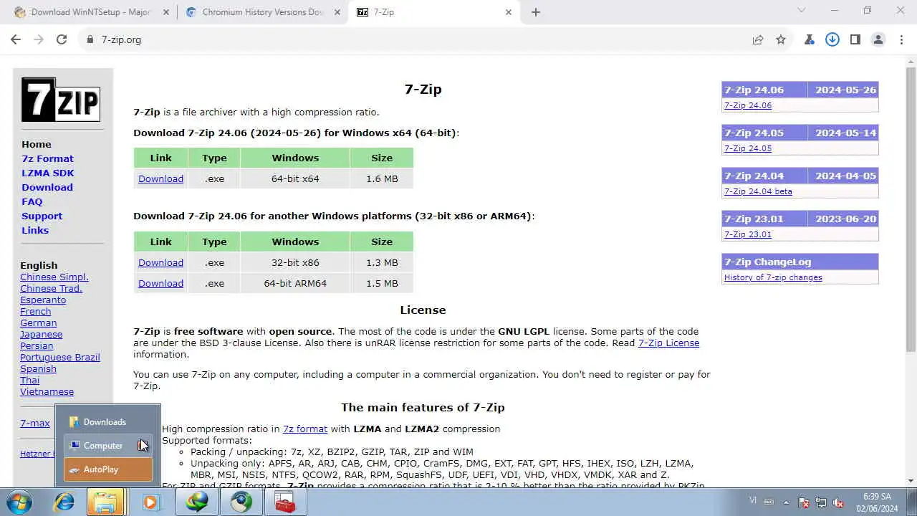The width and height of the screenshot is (917, 516).
Task: Open 7-Zip 24.04 beta link
Action: click(x=758, y=191)
